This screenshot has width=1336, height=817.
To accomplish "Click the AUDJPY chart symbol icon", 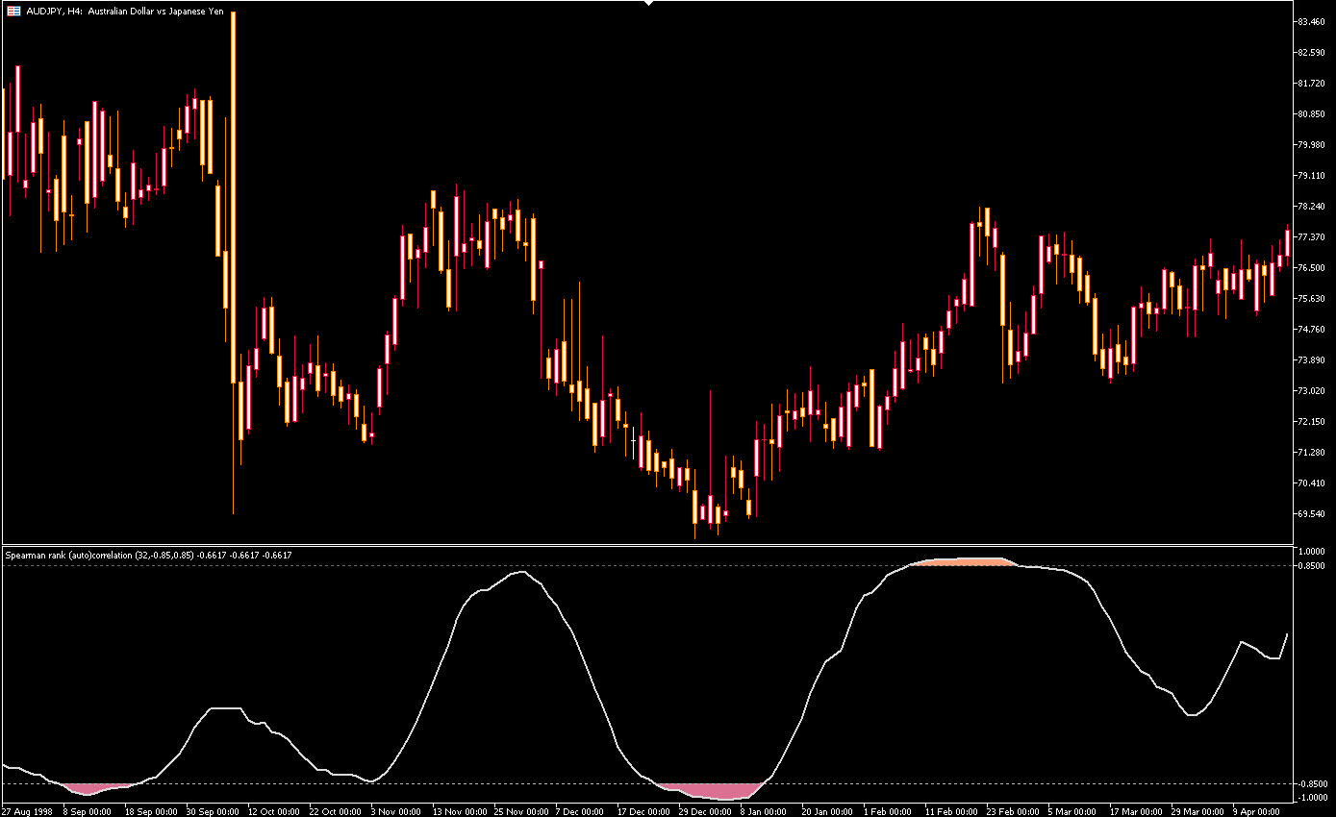I will click(x=13, y=12).
